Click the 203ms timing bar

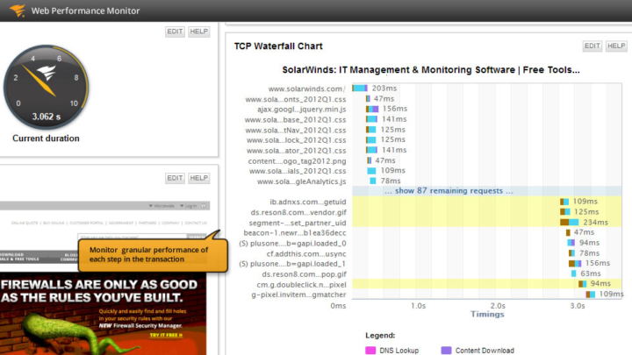(x=360, y=89)
